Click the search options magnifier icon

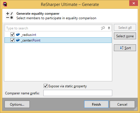103,28
